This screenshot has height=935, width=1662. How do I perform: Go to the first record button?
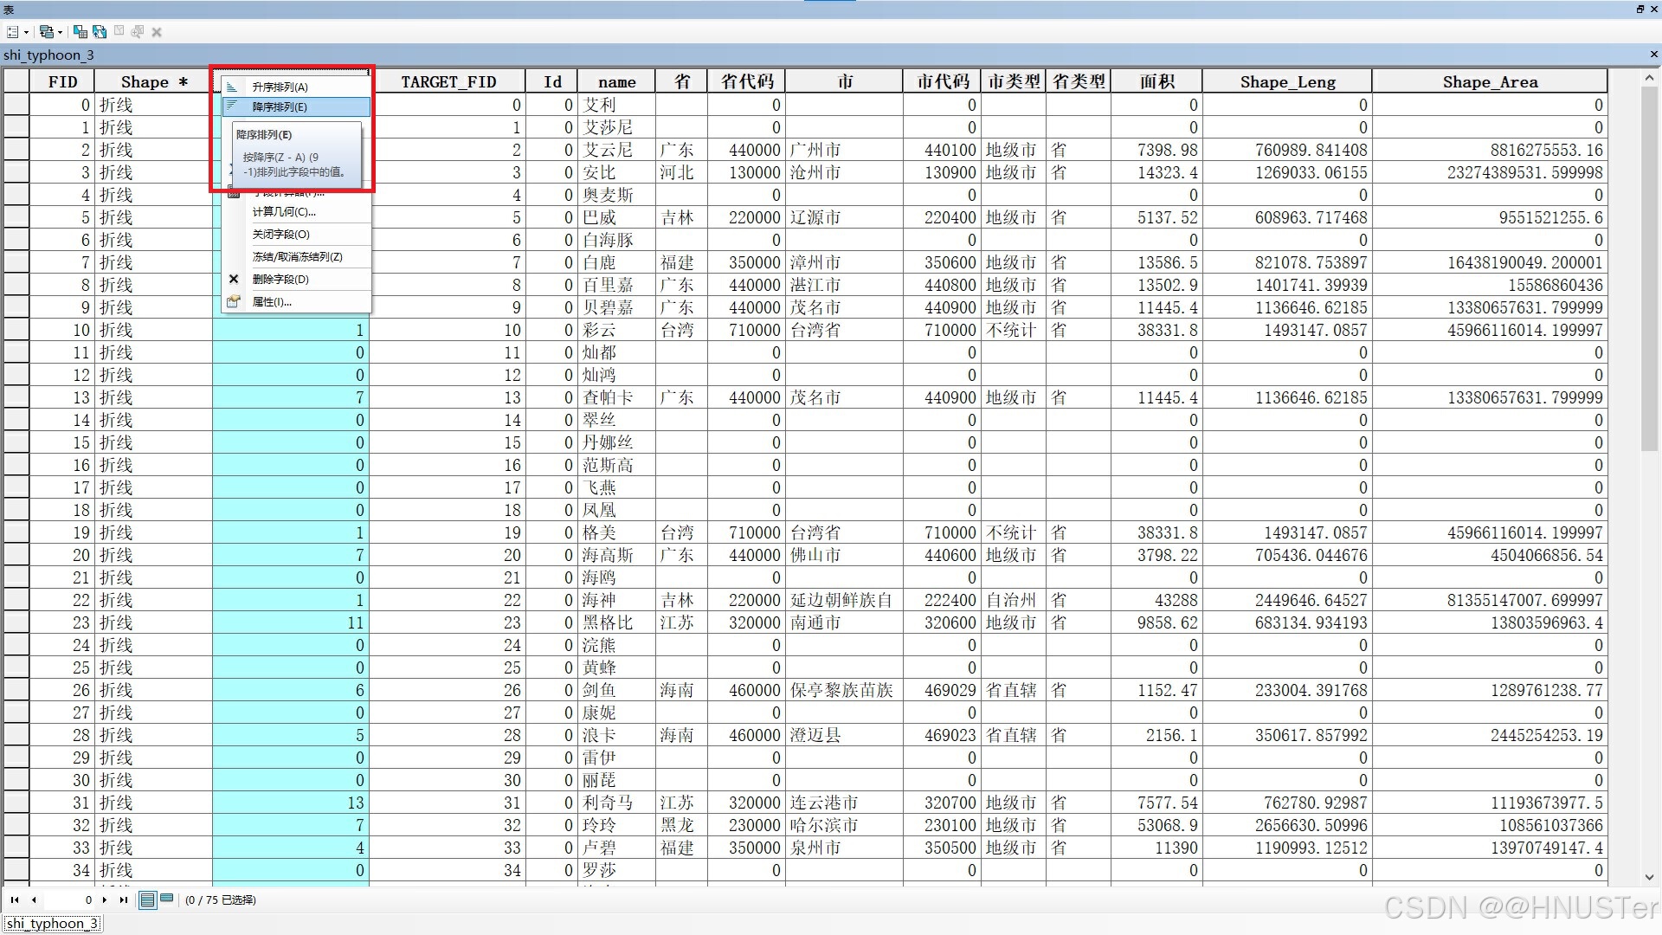(x=15, y=900)
